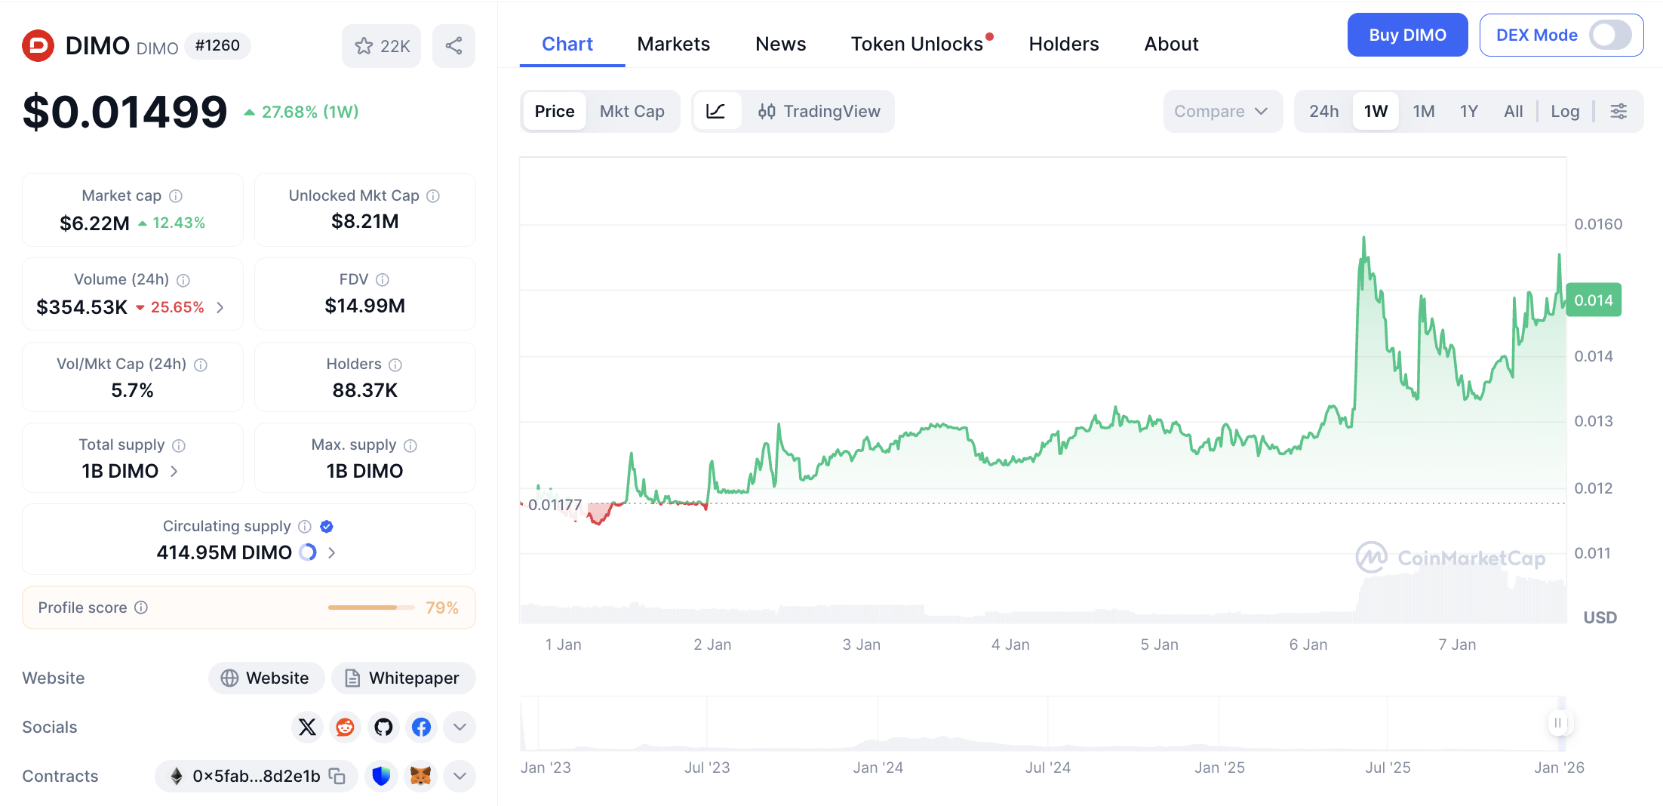The height and width of the screenshot is (806, 1663).
Task: Open the X (Twitter) social link
Action: pyautogui.click(x=307, y=727)
